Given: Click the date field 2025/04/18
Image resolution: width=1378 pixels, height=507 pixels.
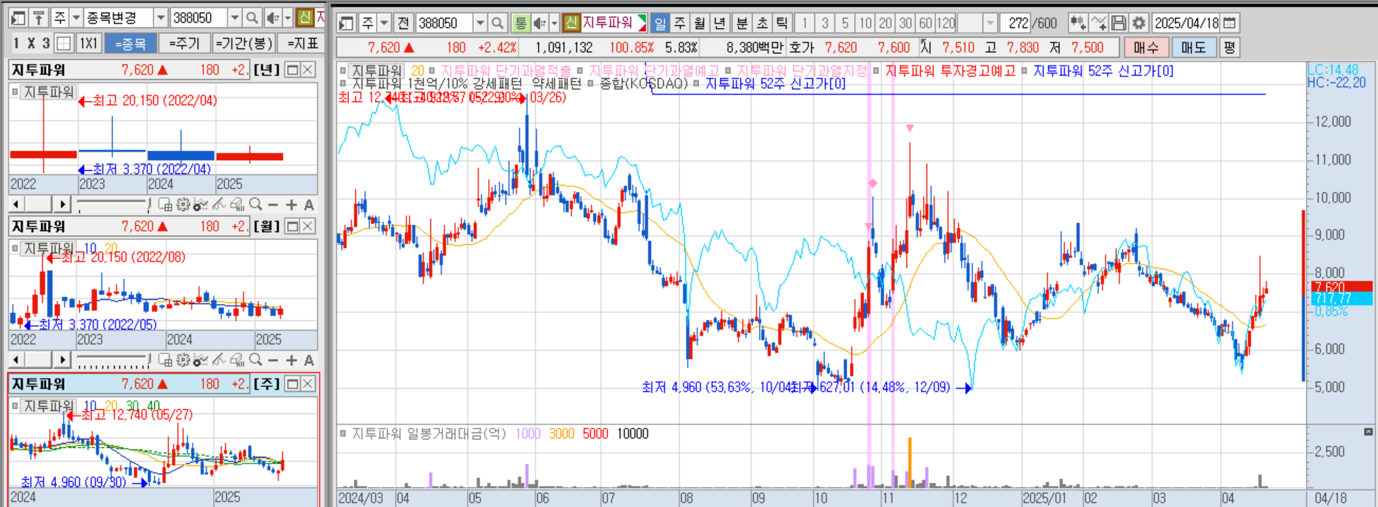Looking at the screenshot, I should (x=1186, y=23).
